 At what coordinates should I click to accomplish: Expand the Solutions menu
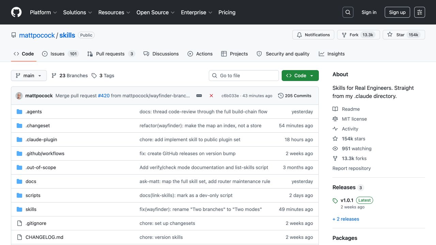point(78,12)
